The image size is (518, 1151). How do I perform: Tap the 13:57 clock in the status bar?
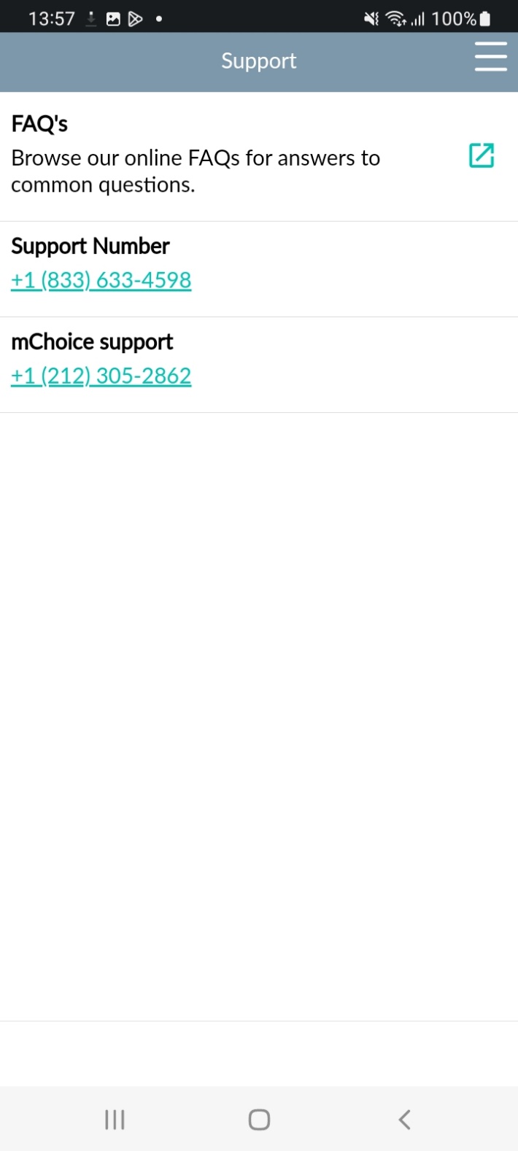(x=52, y=19)
